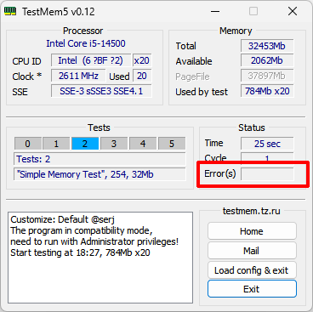Close the TestMem5 window
The height and width of the screenshot is (312, 313).
pos(293,12)
